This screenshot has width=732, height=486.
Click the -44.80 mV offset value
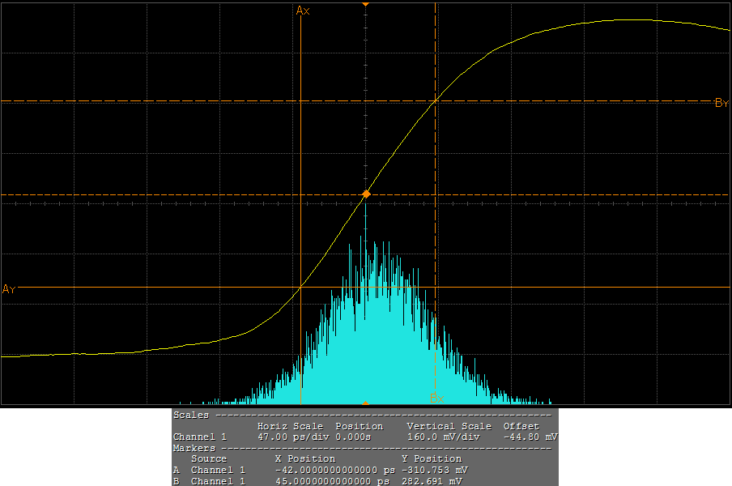(x=529, y=437)
